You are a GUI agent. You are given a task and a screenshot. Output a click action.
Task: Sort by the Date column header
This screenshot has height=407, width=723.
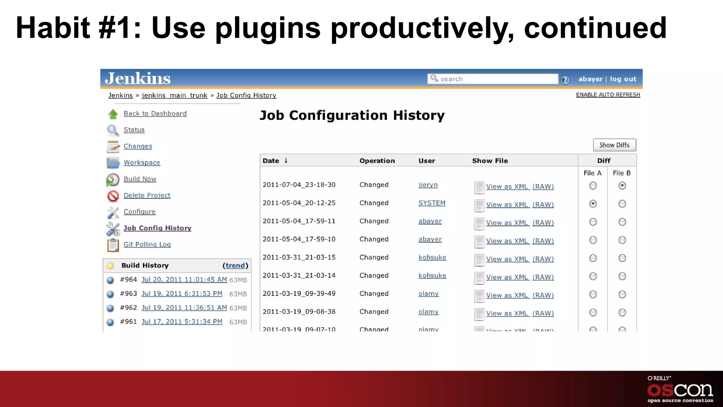click(x=275, y=161)
